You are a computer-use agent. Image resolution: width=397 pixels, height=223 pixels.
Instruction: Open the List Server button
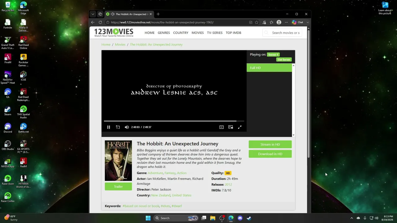point(284,59)
